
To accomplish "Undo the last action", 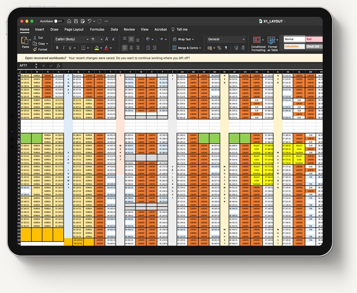I will [89, 21].
